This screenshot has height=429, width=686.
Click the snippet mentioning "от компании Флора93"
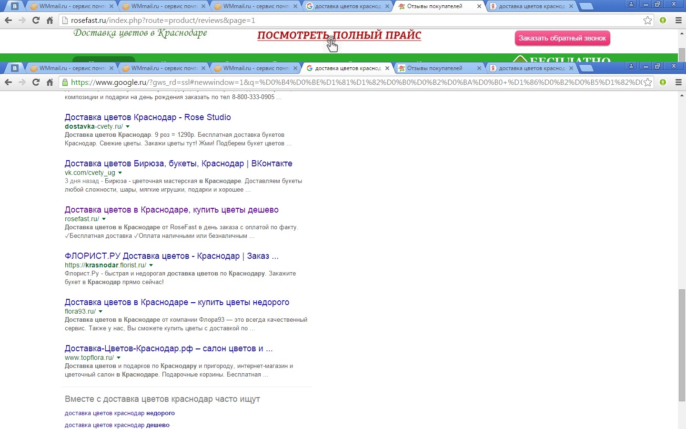point(186,324)
